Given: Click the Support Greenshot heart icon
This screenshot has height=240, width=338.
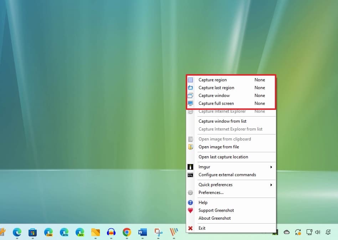Looking at the screenshot, I should 190,210.
